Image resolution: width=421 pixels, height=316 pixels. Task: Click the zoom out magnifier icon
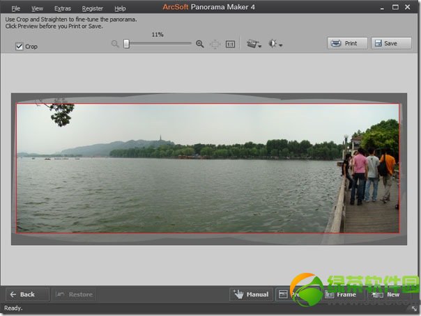coord(115,44)
